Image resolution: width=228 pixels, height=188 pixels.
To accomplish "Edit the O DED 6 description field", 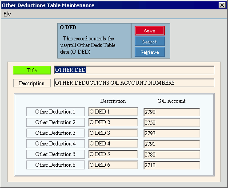I will click(x=113, y=165).
